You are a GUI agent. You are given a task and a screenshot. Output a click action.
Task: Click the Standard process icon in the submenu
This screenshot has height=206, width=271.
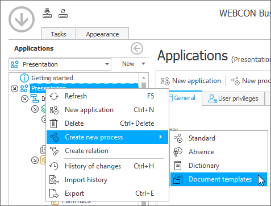(178, 138)
